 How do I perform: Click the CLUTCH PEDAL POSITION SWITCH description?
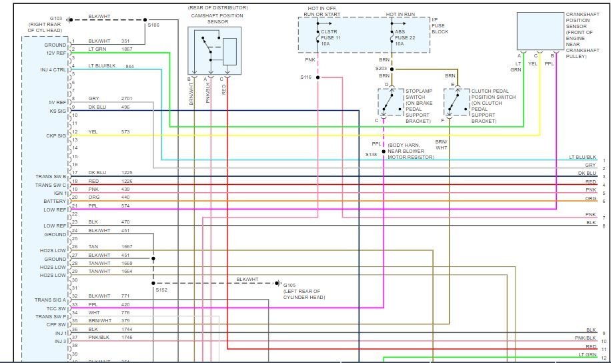click(494, 106)
